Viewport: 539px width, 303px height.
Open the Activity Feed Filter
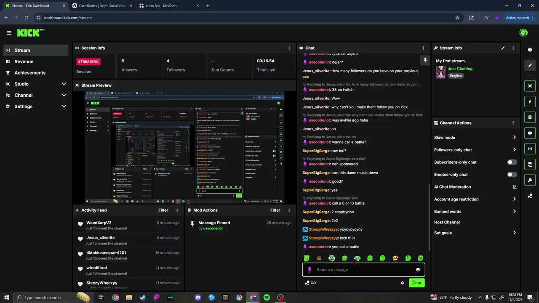[163, 210]
